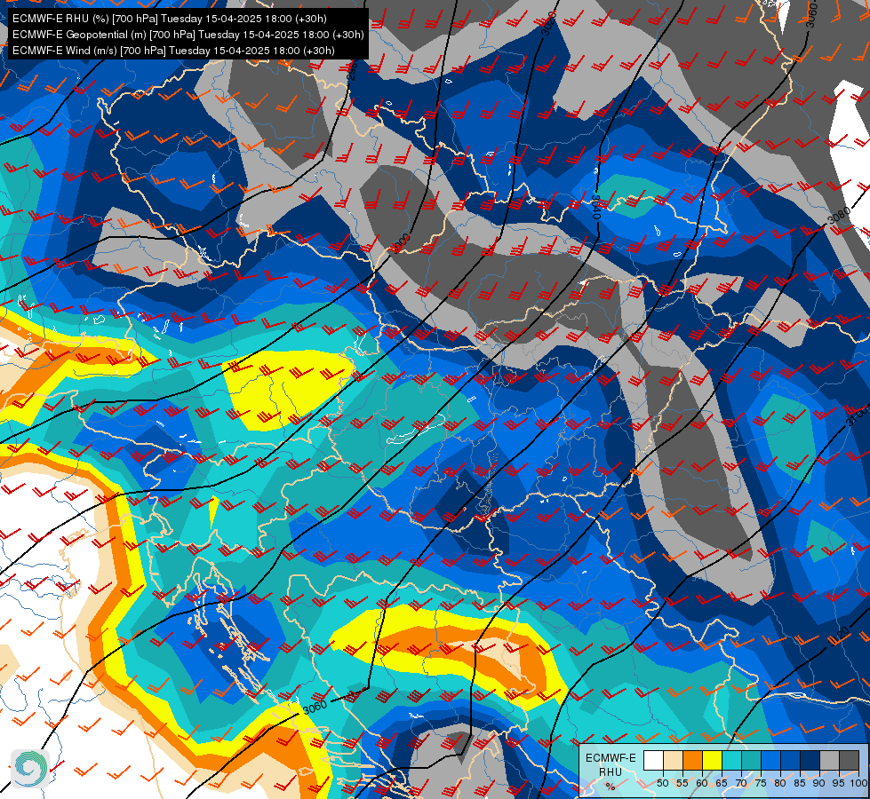Viewport: 870px width, 799px height.
Task: Click the legend tick label 50
Action: click(x=662, y=783)
